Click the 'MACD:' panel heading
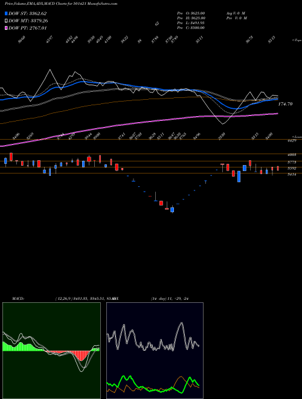Screen dimensions: 302x399 point(18,299)
